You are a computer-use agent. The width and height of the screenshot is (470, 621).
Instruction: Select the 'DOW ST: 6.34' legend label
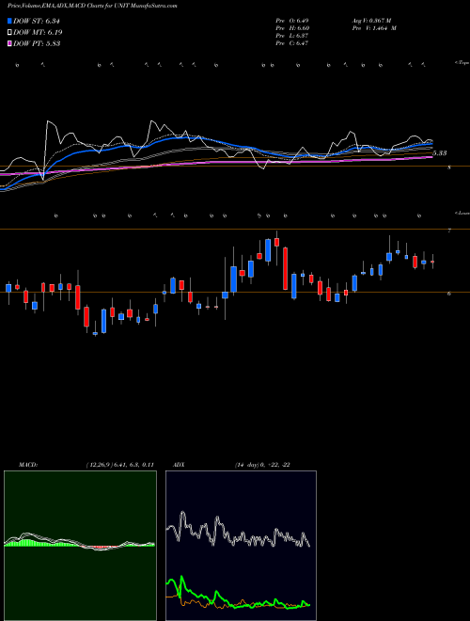(x=37, y=21)
